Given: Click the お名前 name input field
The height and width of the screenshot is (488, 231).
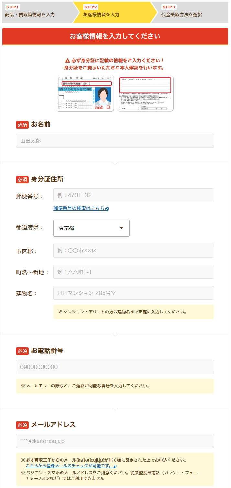Looking at the screenshot, I should 115,140.
